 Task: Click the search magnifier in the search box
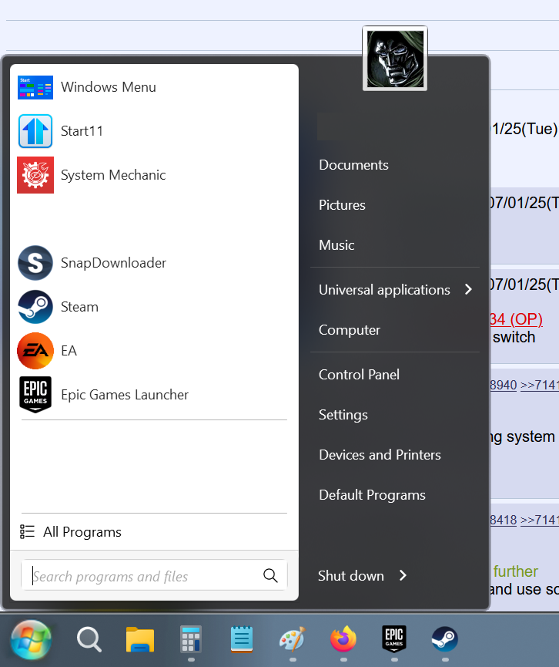click(270, 575)
